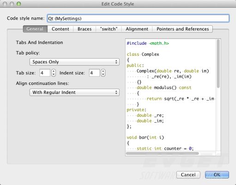This screenshot has height=185, width=236.
Task: Click the "void bar(int i)" line
Action: (x=145, y=137)
